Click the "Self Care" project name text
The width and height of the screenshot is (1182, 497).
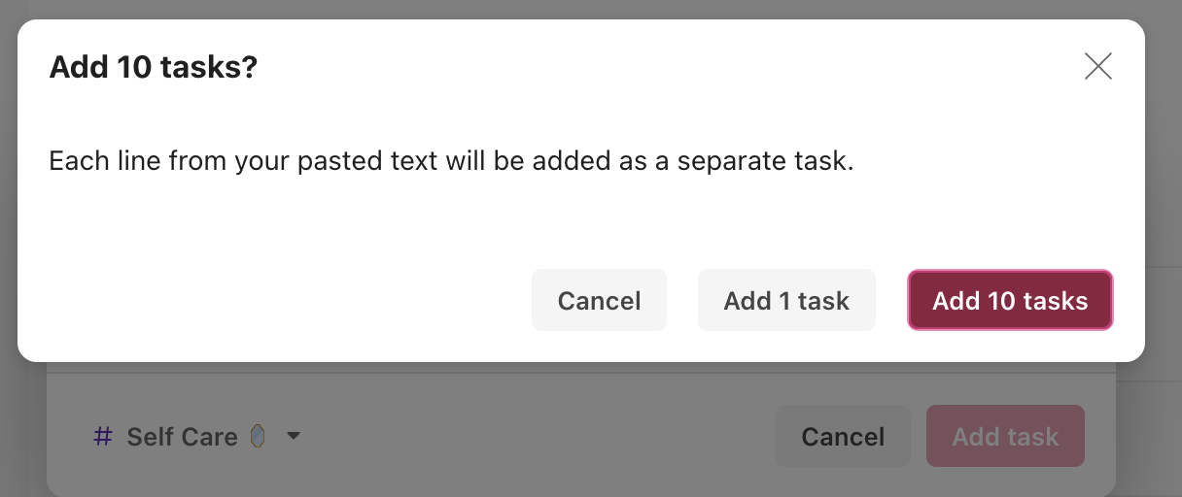click(x=182, y=437)
